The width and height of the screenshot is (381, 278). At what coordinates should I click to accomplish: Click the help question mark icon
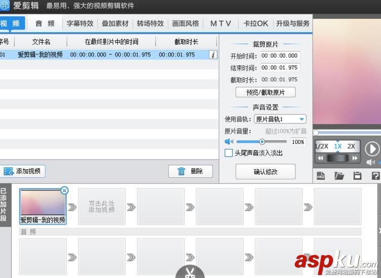[x=375, y=176]
